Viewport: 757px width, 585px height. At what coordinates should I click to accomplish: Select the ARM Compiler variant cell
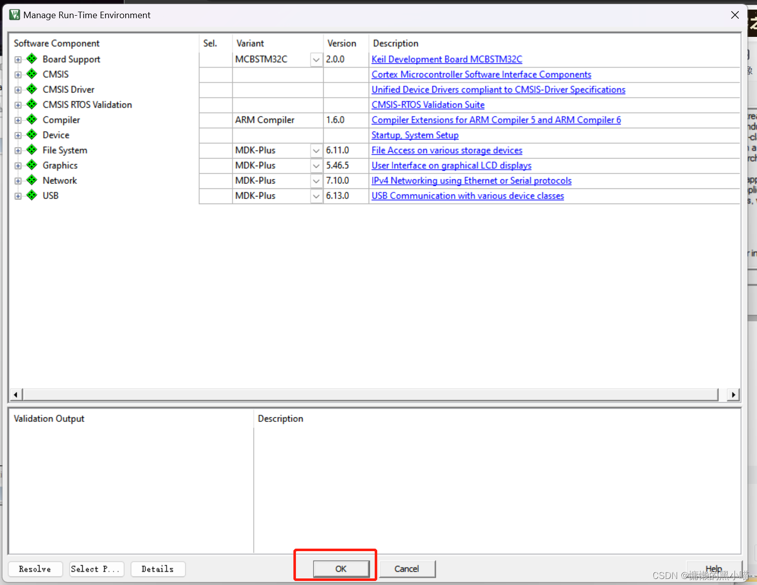coord(278,120)
